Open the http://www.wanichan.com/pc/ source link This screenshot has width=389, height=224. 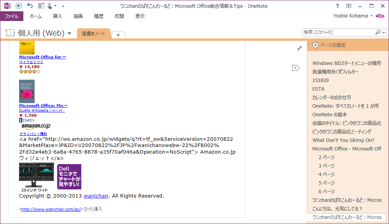pyautogui.click(x=51, y=209)
